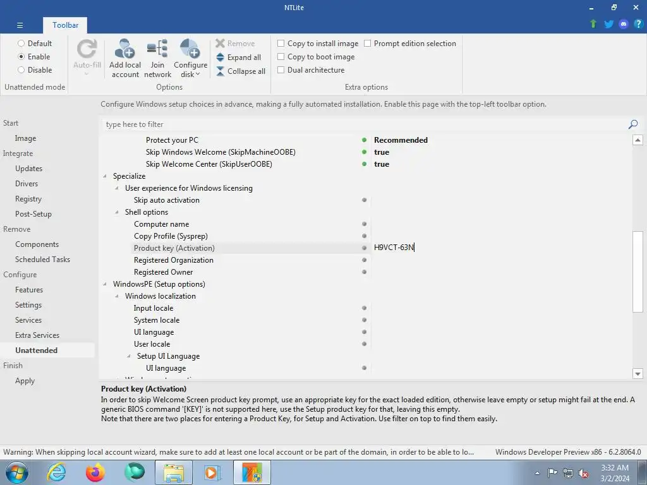Click scrollbar down arrow in tree
The width and height of the screenshot is (647, 485).
(638, 374)
